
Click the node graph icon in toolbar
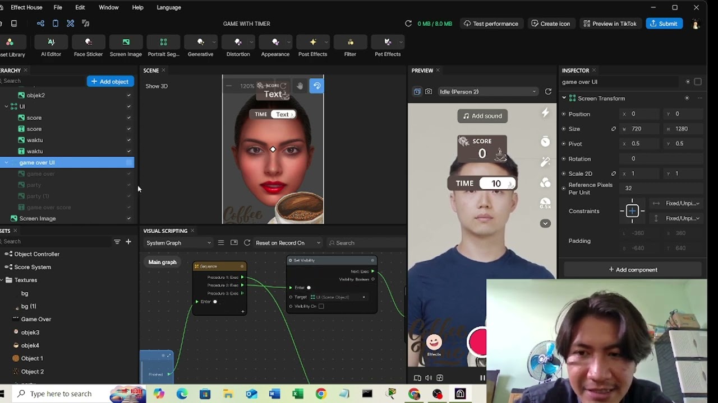(40, 24)
